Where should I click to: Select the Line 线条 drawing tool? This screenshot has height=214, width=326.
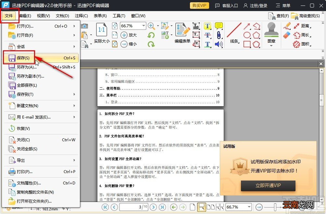234,33
